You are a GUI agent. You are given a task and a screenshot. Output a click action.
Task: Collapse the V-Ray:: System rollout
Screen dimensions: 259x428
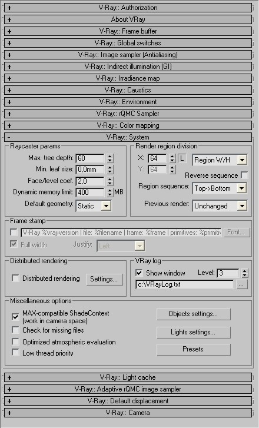pos(128,137)
